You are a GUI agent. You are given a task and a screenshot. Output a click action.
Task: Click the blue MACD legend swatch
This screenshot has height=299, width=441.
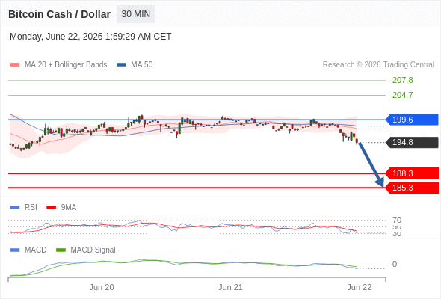pyautogui.click(x=15, y=250)
